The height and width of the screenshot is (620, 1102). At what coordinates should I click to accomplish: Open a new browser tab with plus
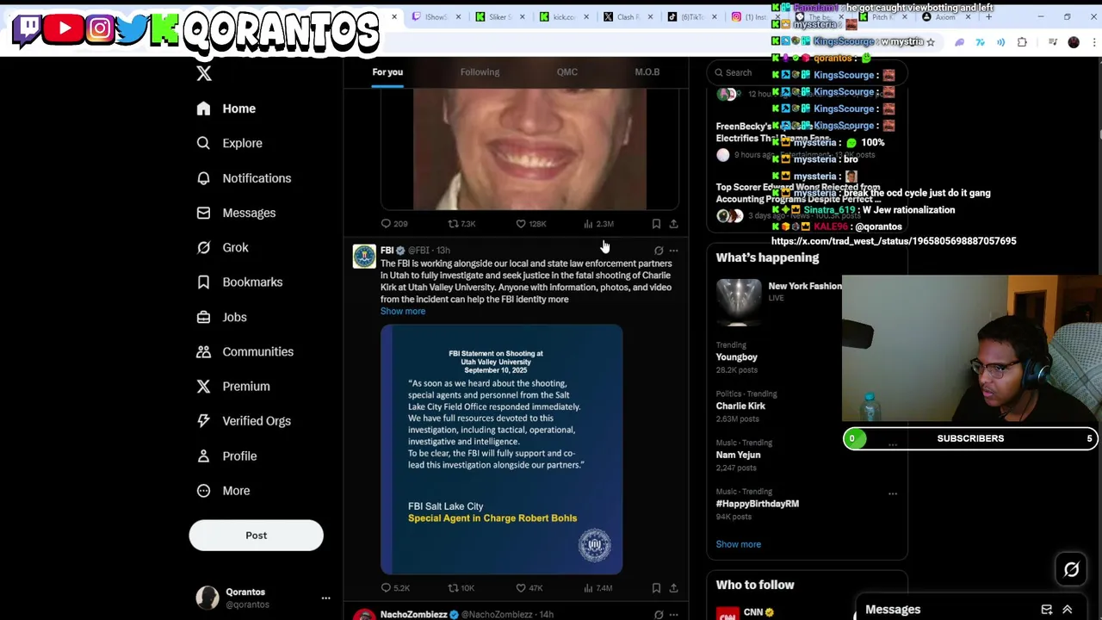point(988,17)
